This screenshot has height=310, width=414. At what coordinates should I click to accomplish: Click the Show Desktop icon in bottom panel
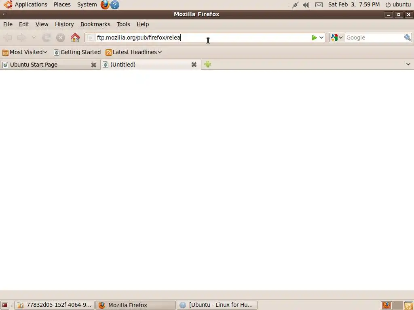pos(5,305)
